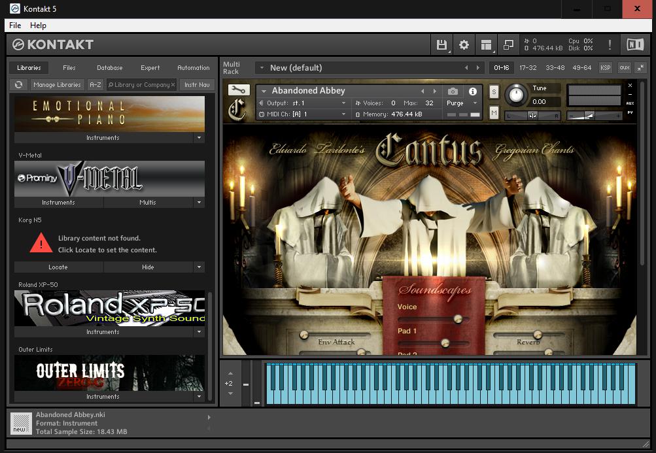Image resolution: width=656 pixels, height=453 pixels.
Task: Refresh libraries list icon
Action: pyautogui.click(x=18, y=84)
